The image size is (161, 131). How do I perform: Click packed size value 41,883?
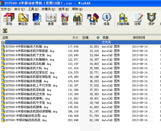[x=94, y=107]
